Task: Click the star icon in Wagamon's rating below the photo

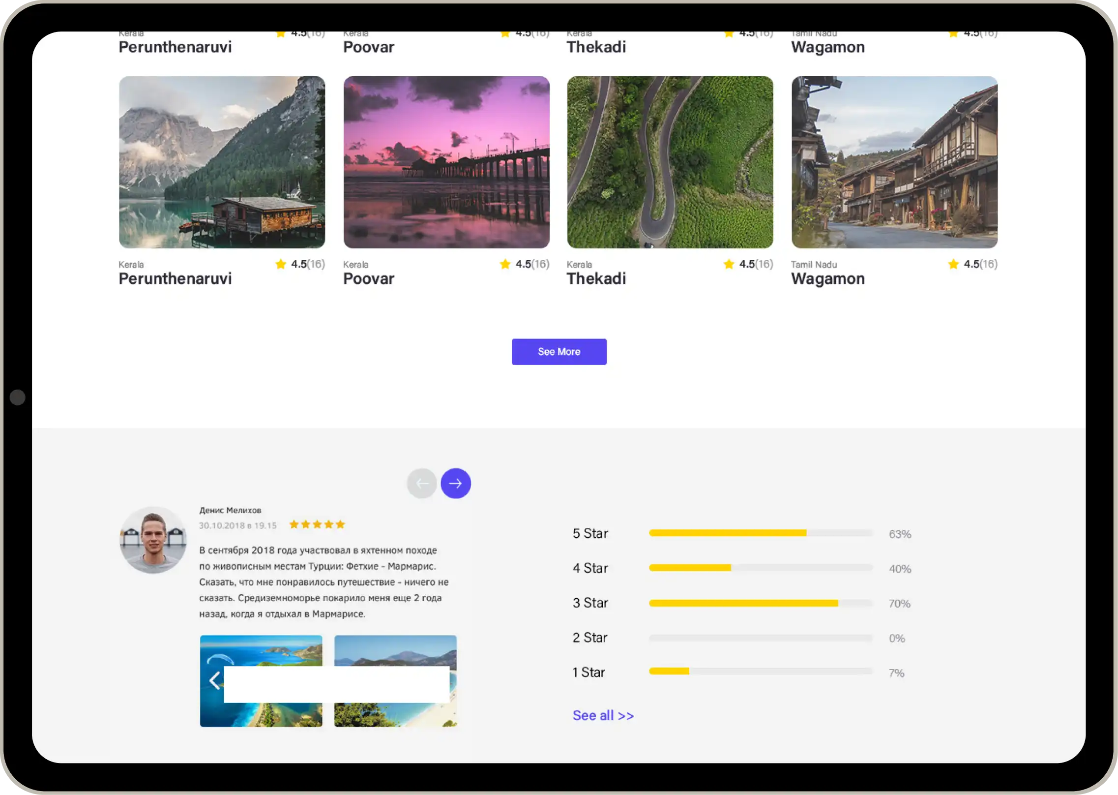Action: click(x=953, y=264)
